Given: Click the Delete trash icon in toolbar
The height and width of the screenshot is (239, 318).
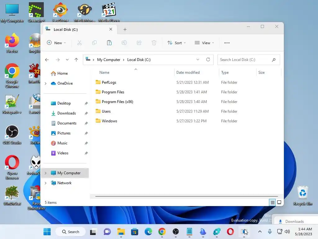Looking at the screenshot, I should 154,43.
